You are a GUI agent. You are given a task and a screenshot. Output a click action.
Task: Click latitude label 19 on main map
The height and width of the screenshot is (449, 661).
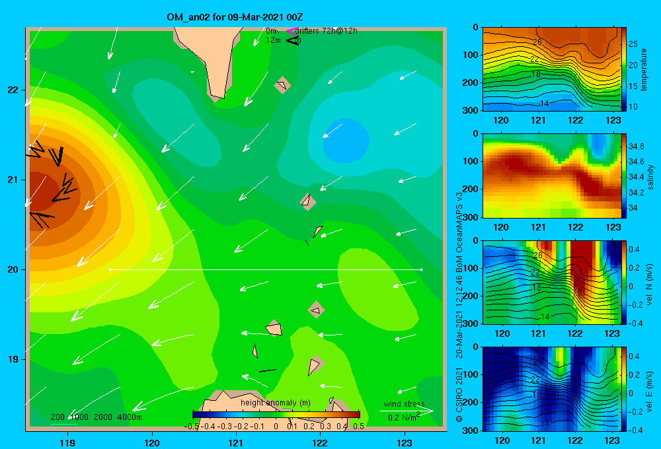click(x=13, y=359)
